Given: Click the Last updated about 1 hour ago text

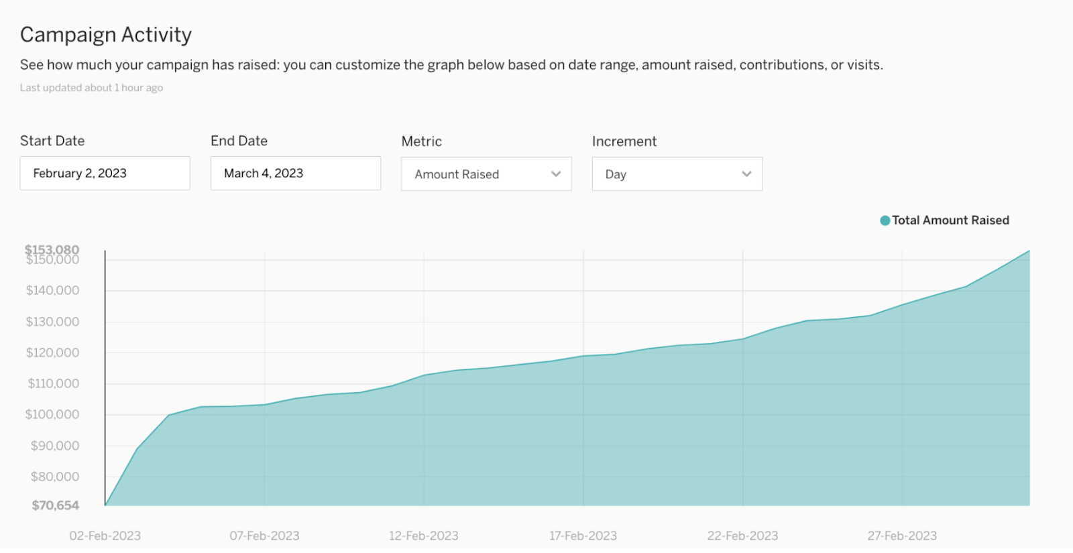Looking at the screenshot, I should tap(91, 88).
